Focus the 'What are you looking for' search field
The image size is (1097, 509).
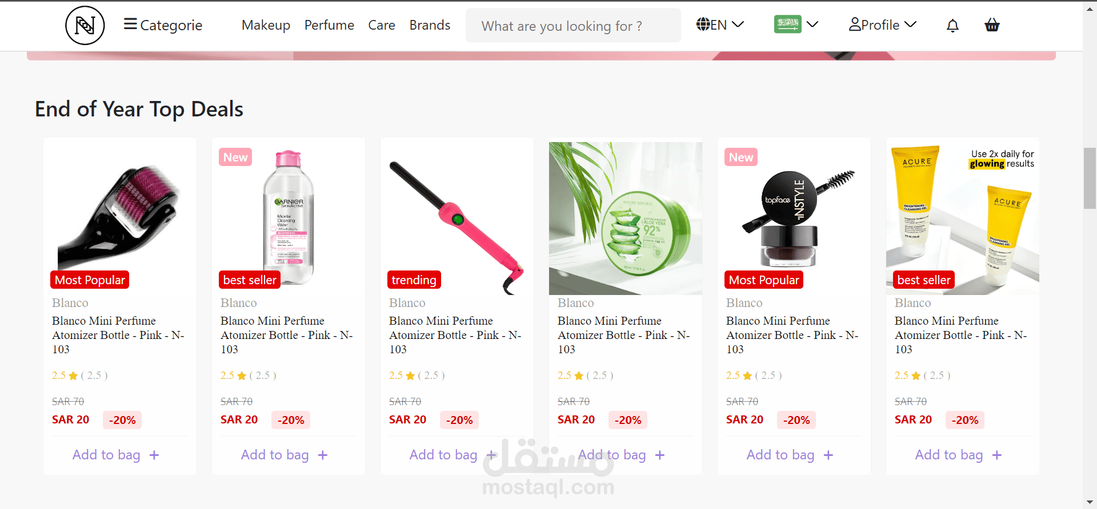[x=572, y=26]
